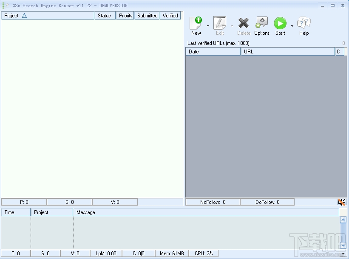This screenshot has height=259, width=349.
Task: Click the URL column header in the verified list
Action: click(287, 51)
